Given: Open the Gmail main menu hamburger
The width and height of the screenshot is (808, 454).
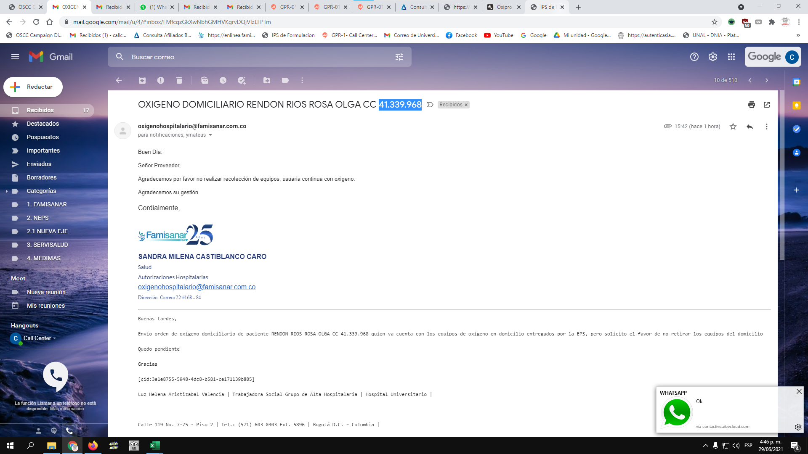Looking at the screenshot, I should tap(15, 57).
